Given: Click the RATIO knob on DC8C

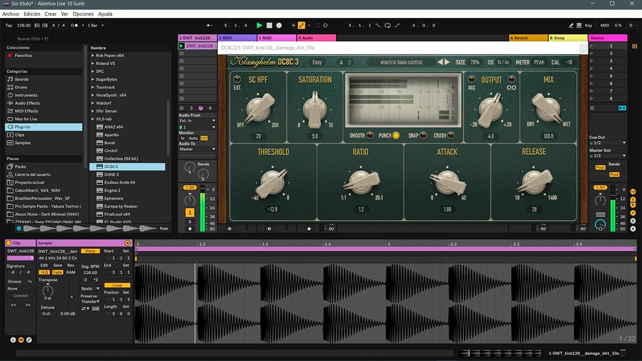Looking at the screenshot, I should [x=361, y=182].
